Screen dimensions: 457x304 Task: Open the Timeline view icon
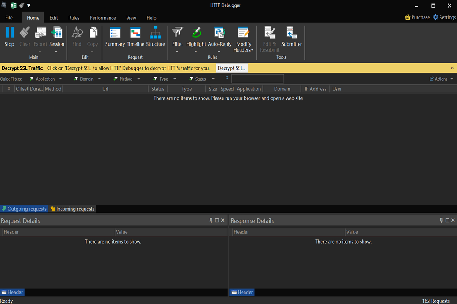[x=135, y=33]
